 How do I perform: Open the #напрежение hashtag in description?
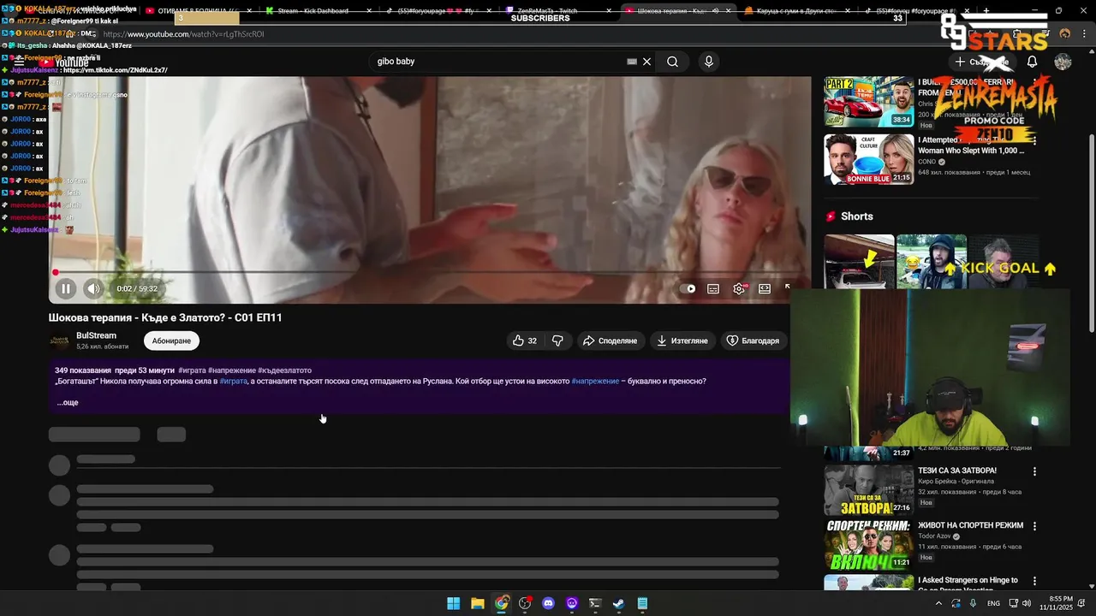(x=595, y=381)
